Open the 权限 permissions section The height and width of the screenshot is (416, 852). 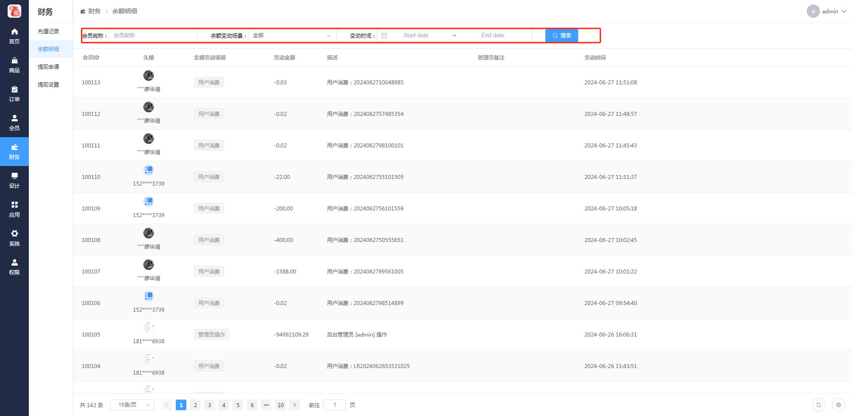click(14, 267)
